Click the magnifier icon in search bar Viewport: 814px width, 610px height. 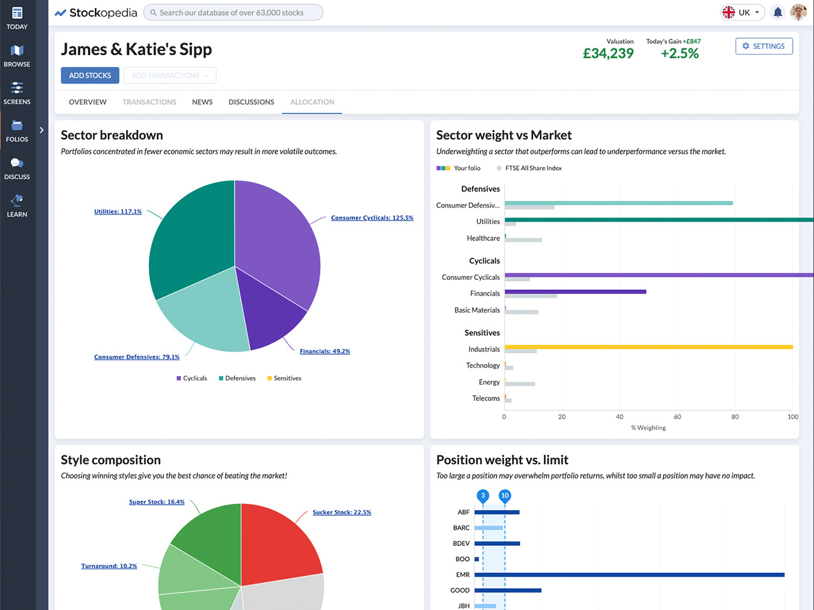click(x=153, y=13)
